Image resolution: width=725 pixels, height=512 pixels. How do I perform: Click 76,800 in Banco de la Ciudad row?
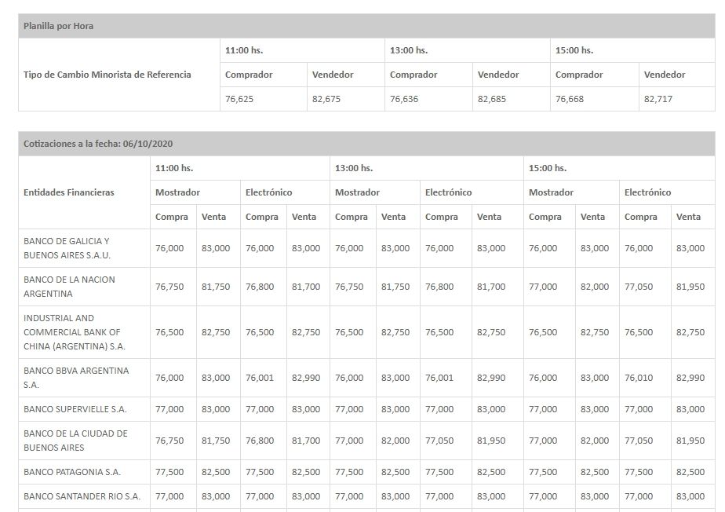[260, 441]
